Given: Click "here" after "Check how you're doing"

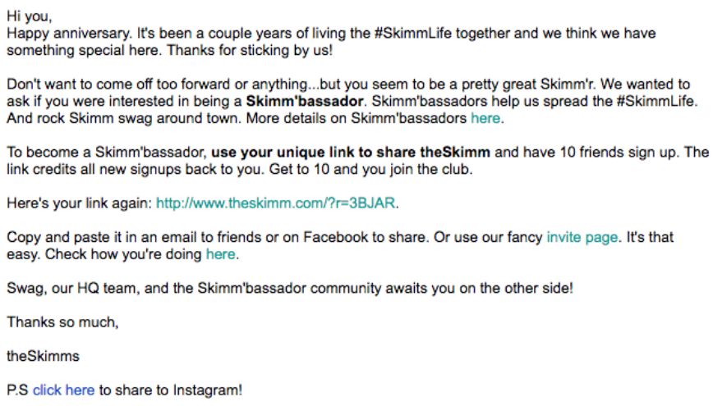Looking at the screenshot, I should click(x=220, y=254).
